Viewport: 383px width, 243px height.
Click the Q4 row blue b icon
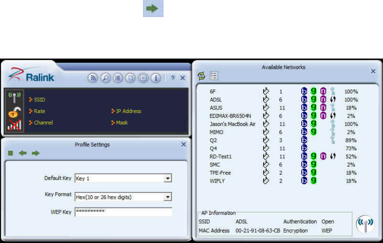click(304, 148)
